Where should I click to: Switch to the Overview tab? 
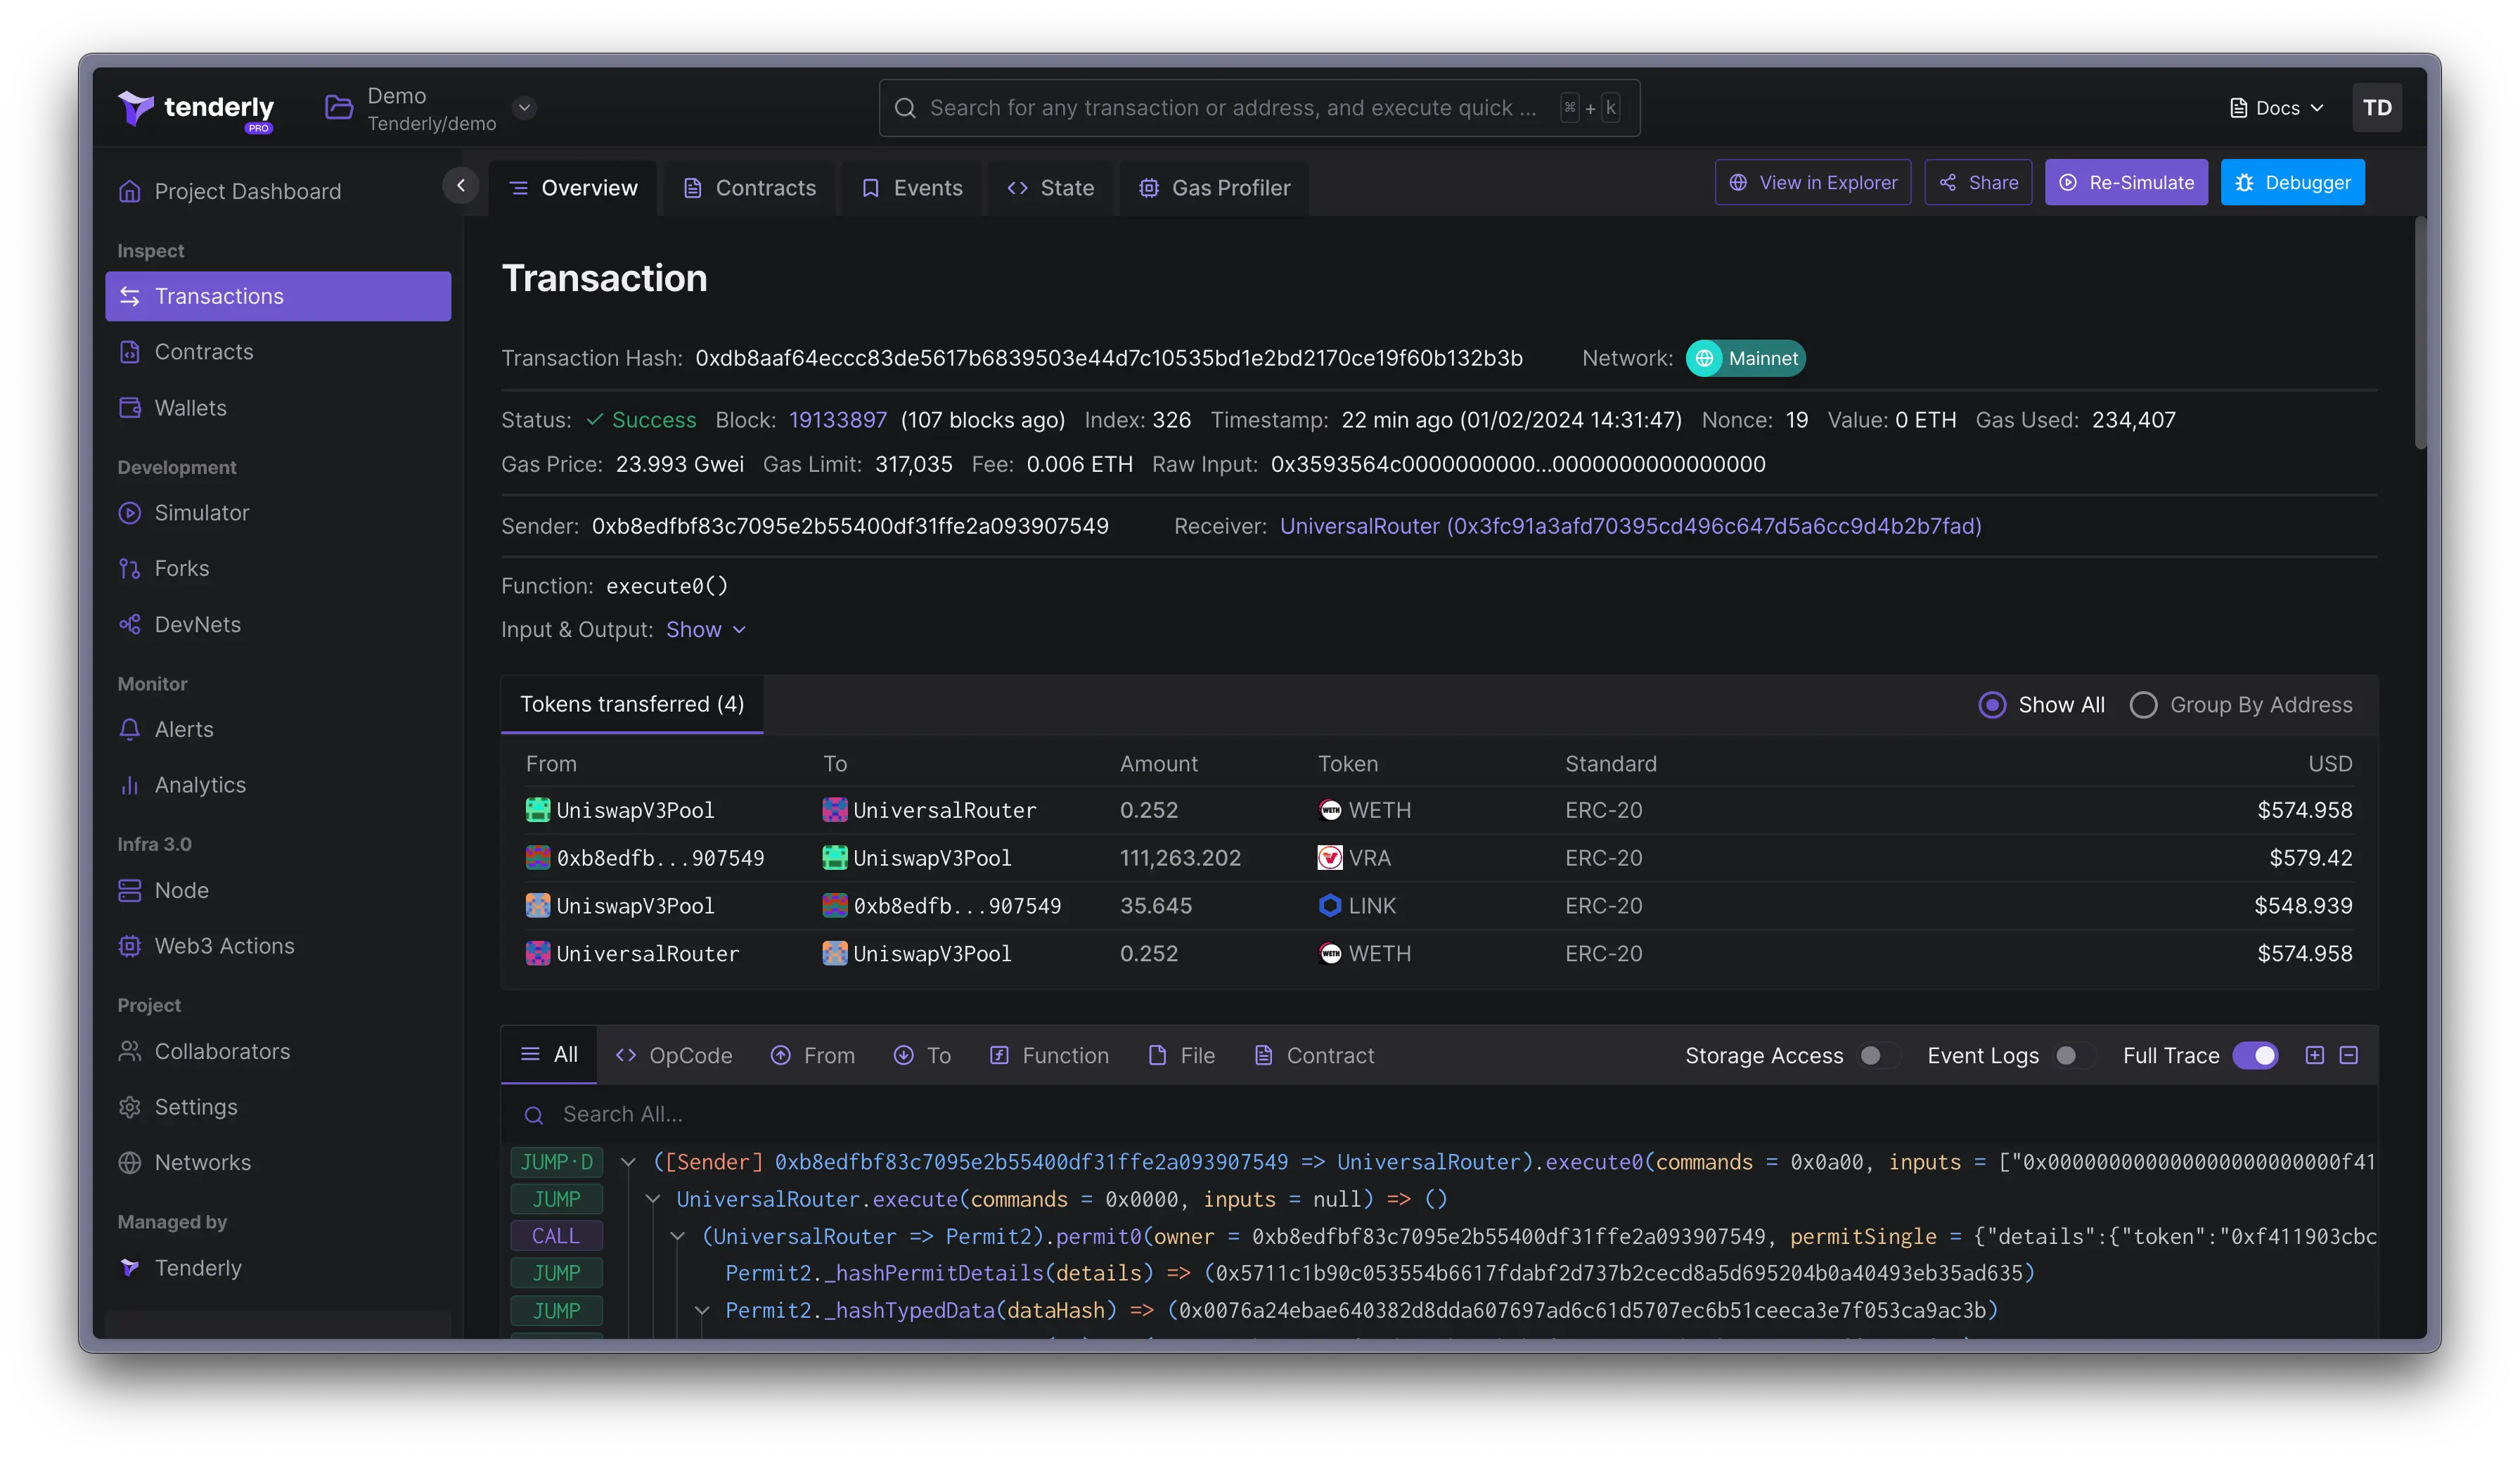click(573, 188)
